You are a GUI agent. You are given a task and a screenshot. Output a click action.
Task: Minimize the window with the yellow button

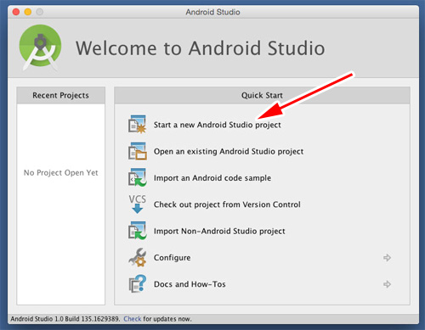pyautogui.click(x=28, y=12)
